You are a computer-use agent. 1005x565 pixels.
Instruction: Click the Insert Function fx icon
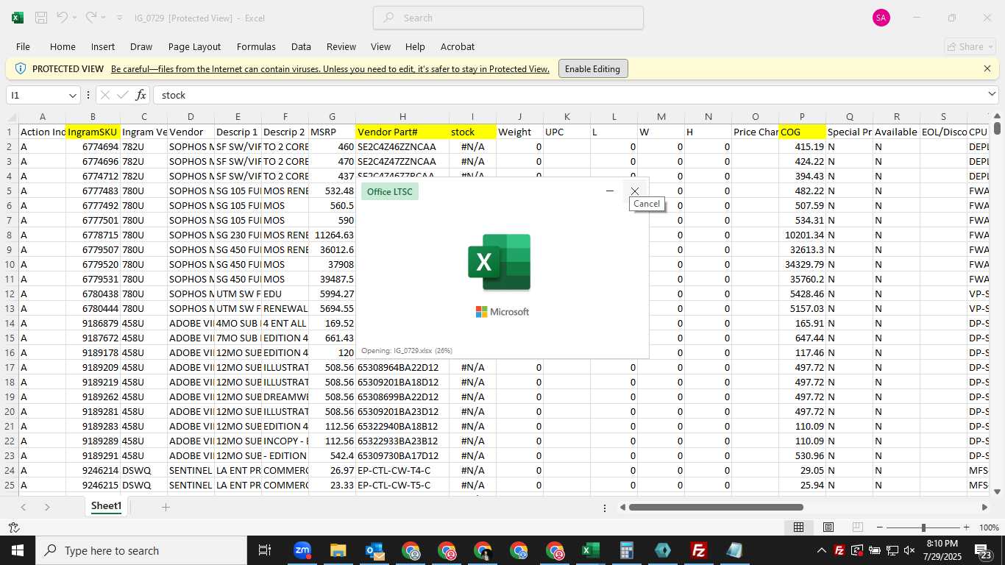(x=141, y=95)
